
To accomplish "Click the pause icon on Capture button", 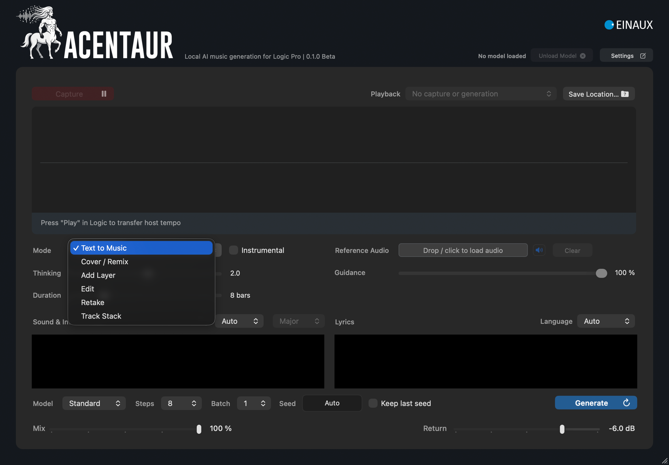I will point(104,94).
